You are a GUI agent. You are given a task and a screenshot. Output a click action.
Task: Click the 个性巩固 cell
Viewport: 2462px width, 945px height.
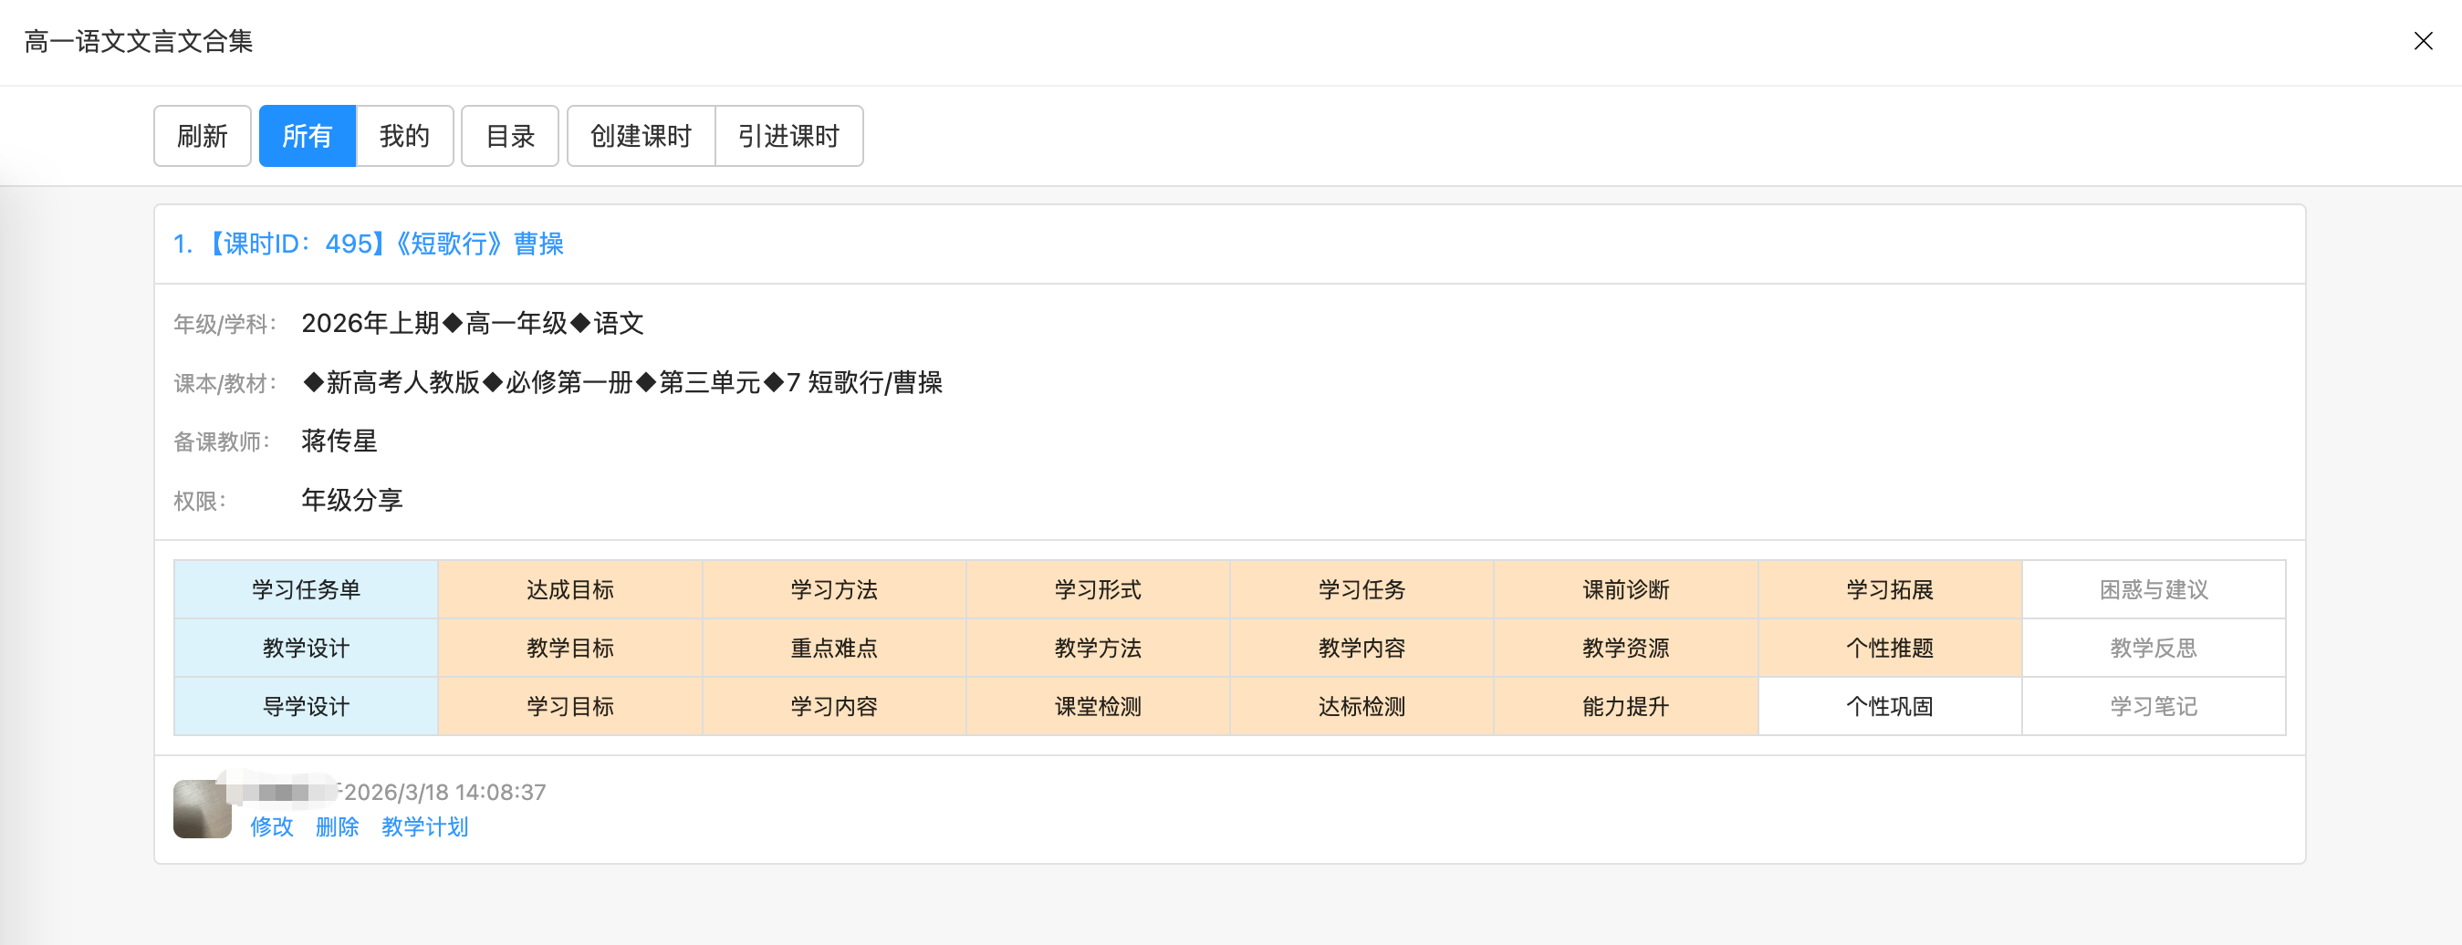(1889, 706)
